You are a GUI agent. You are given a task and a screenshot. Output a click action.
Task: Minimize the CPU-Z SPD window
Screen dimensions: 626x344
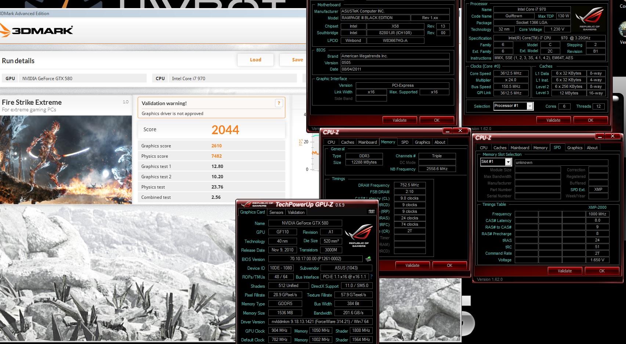point(599,136)
